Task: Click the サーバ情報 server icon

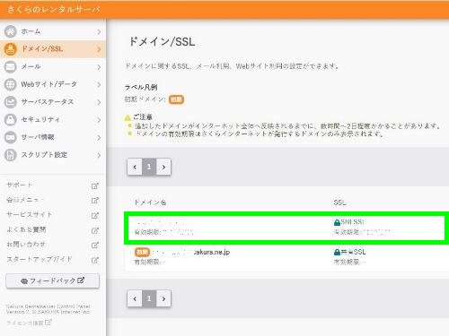Action: click(x=11, y=137)
